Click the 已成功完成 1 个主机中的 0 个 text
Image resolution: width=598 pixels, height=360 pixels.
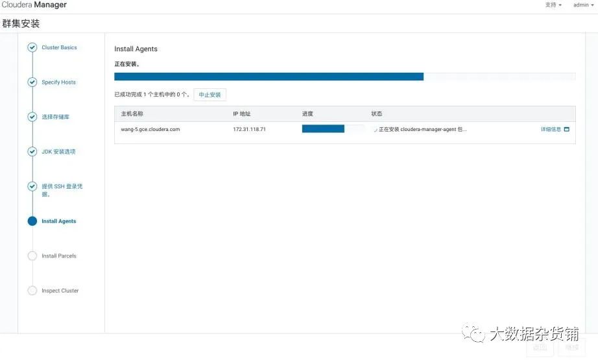click(x=152, y=94)
